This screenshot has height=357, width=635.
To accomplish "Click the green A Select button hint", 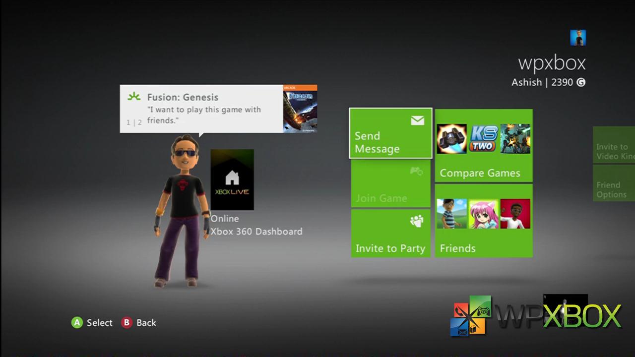I will point(77,323).
